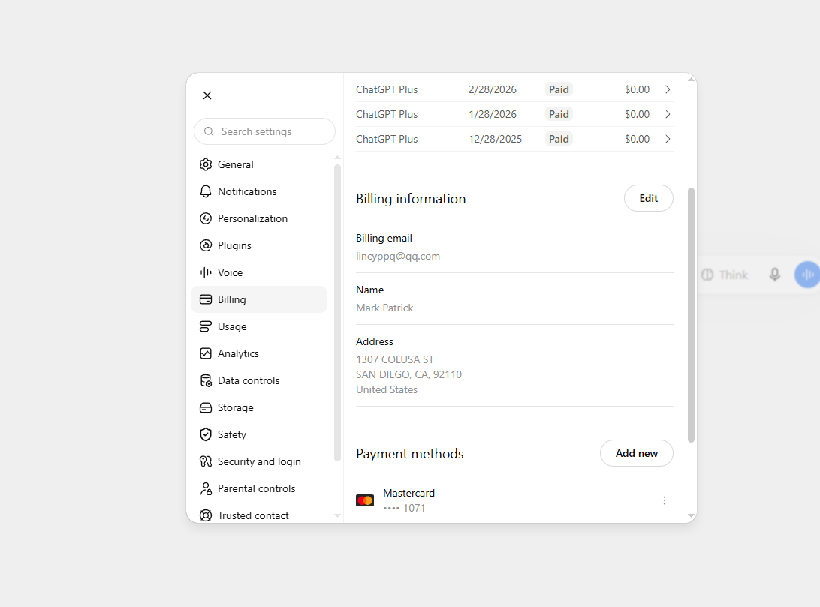Click the date 1/28/2026
The image size is (820, 607).
click(x=492, y=114)
